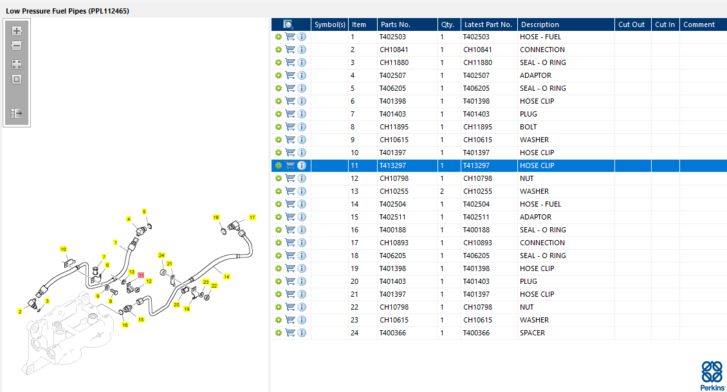Add item 4 ADAPTOR T402507 to cart
Image resolution: width=727 pixels, height=392 pixels.
(290, 75)
